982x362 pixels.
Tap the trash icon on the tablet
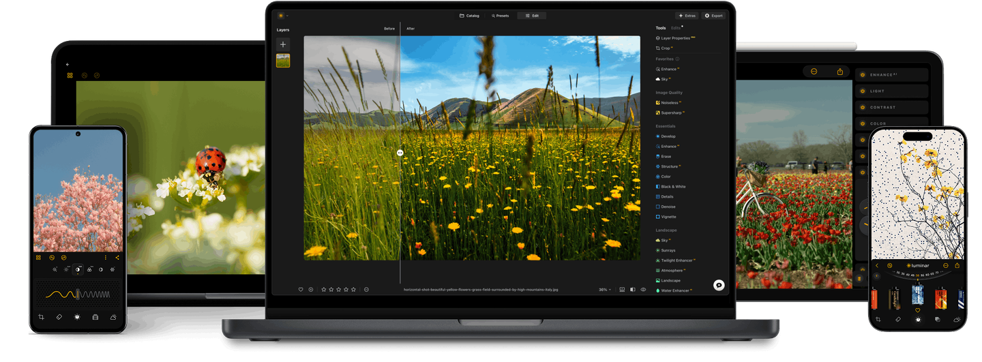point(859,279)
